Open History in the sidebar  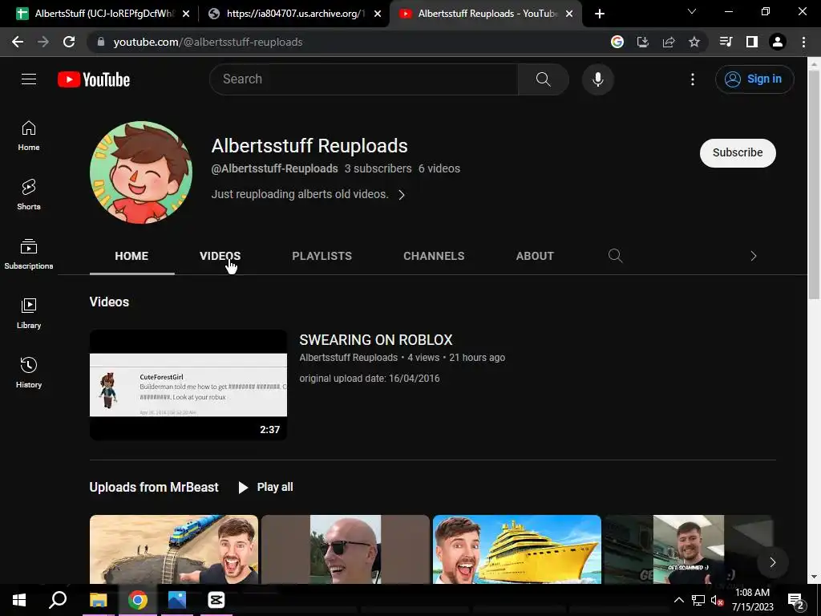29,372
